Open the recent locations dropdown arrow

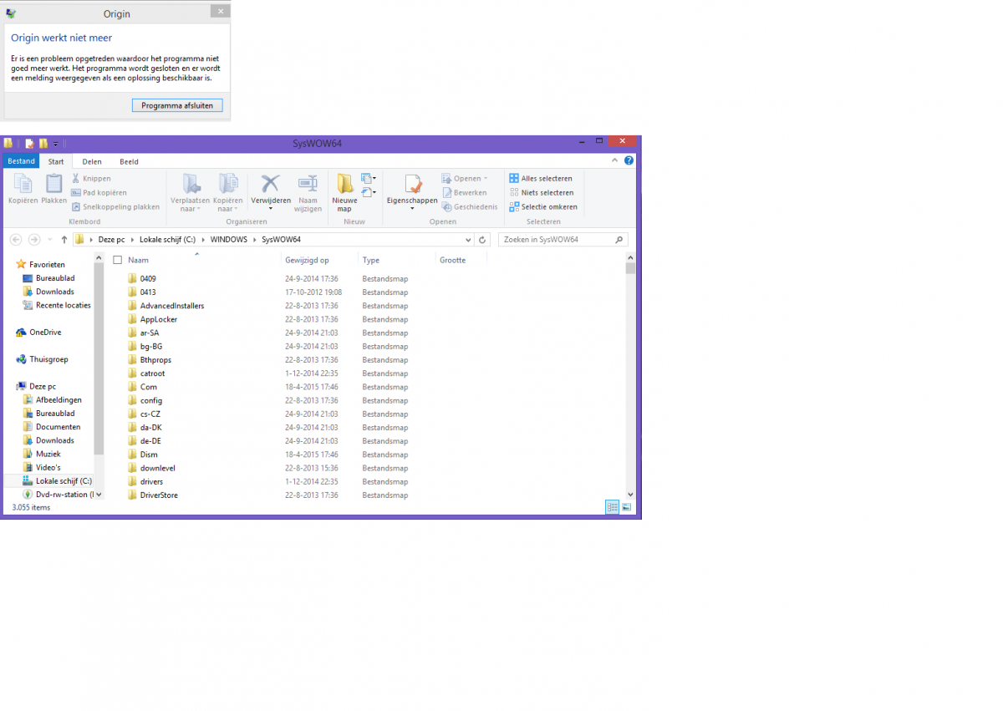point(51,240)
